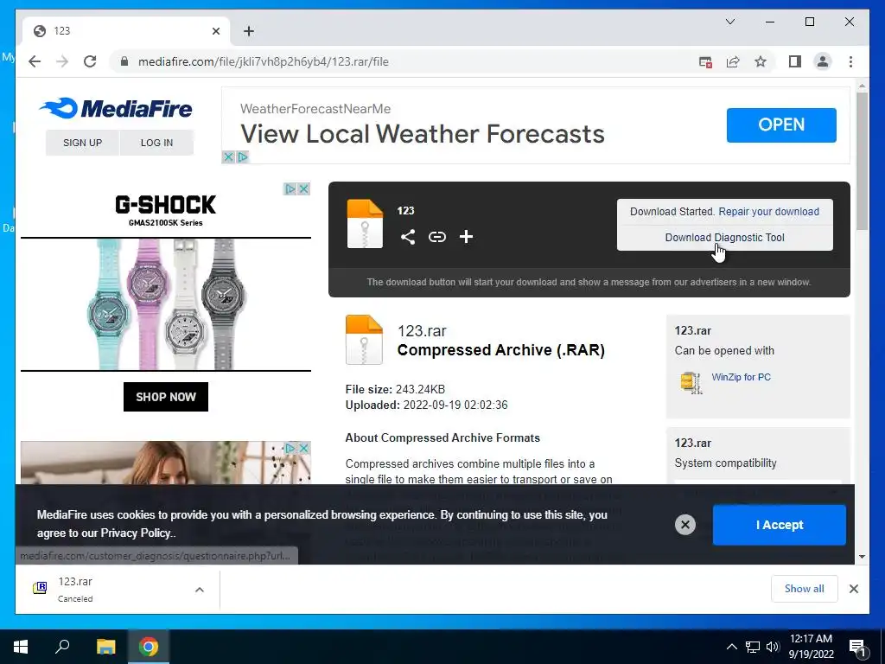
Task: Open the blocked pop-up icon in address bar
Action: tap(705, 62)
